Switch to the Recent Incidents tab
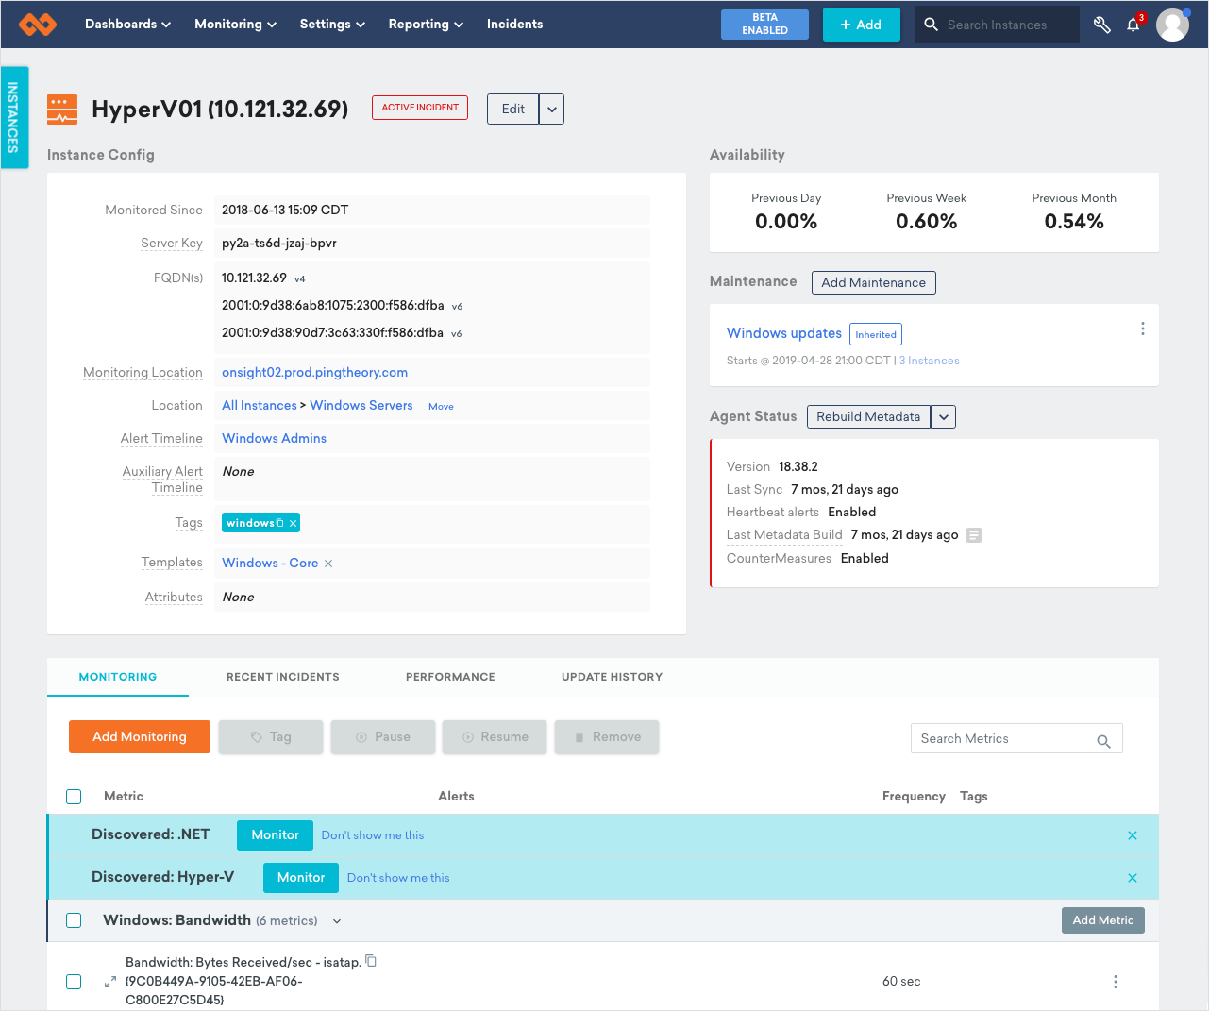Screen dimensions: 1209x1011 click(283, 677)
